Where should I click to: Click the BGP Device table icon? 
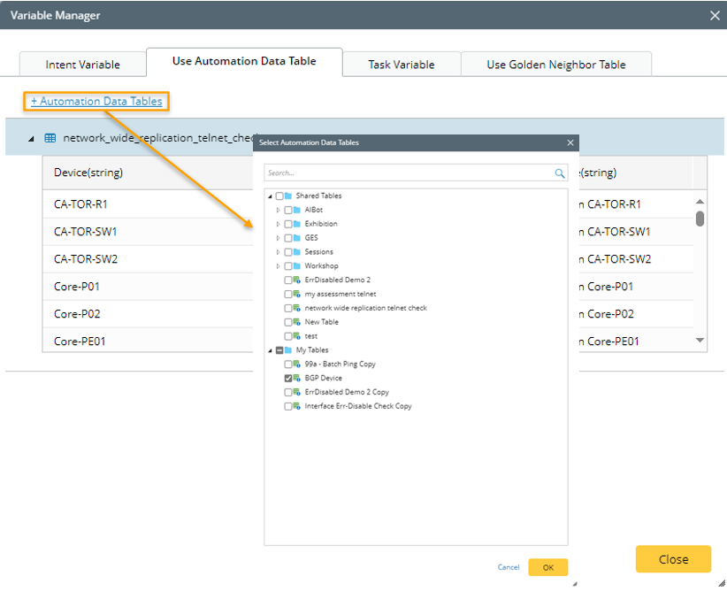(298, 378)
